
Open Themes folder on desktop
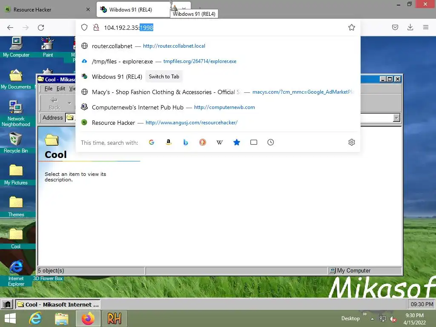point(16,207)
